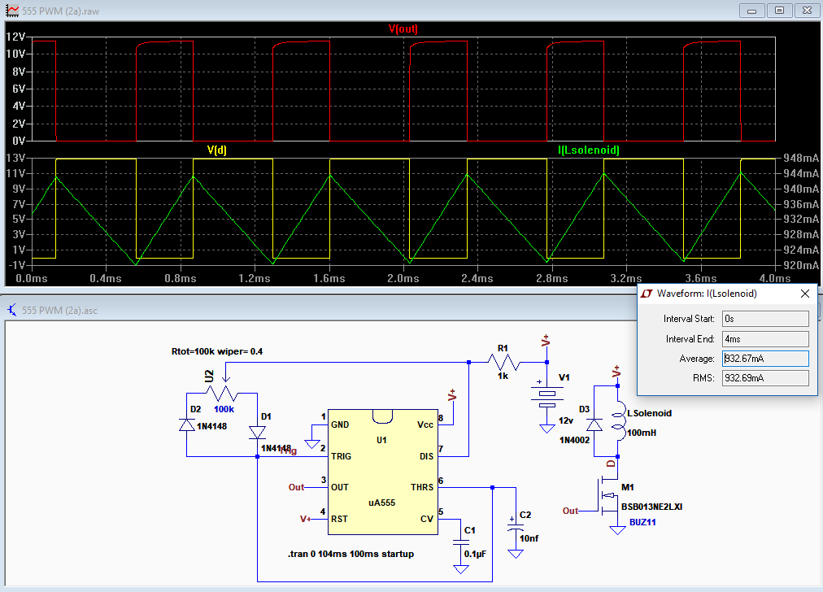Select the C2 capacitor symbol
The height and width of the screenshot is (592, 823).
516,527
